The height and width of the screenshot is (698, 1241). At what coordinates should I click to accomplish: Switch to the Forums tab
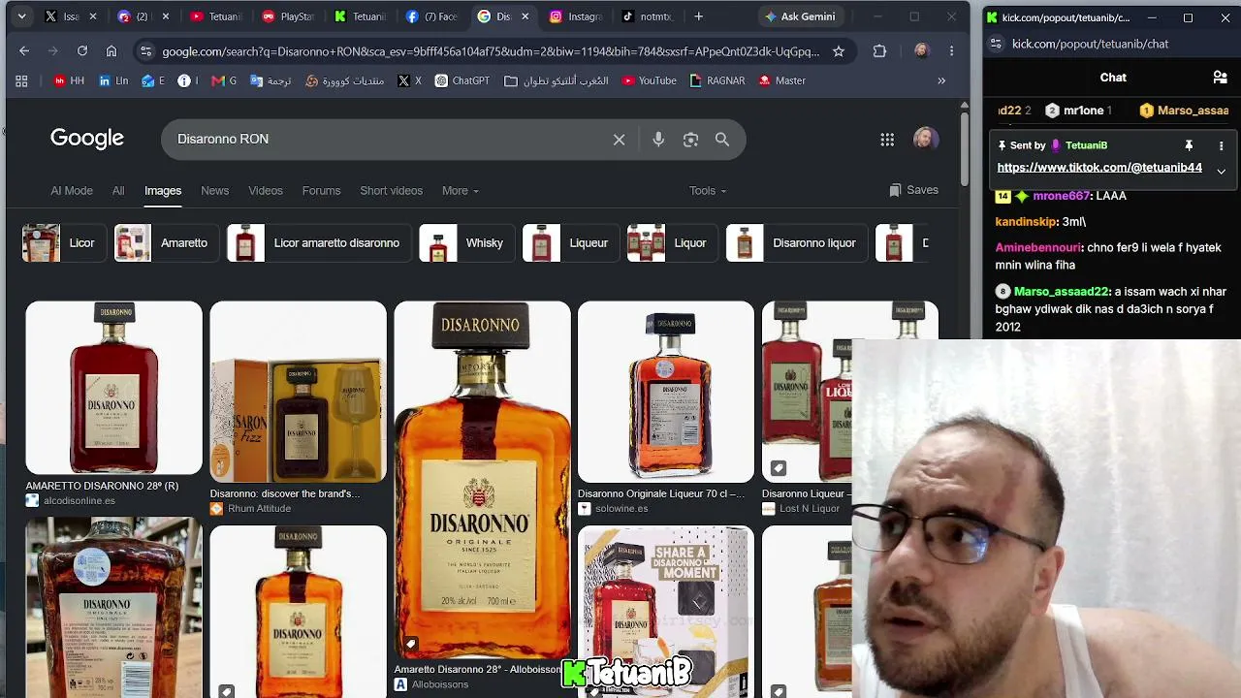coord(321,191)
